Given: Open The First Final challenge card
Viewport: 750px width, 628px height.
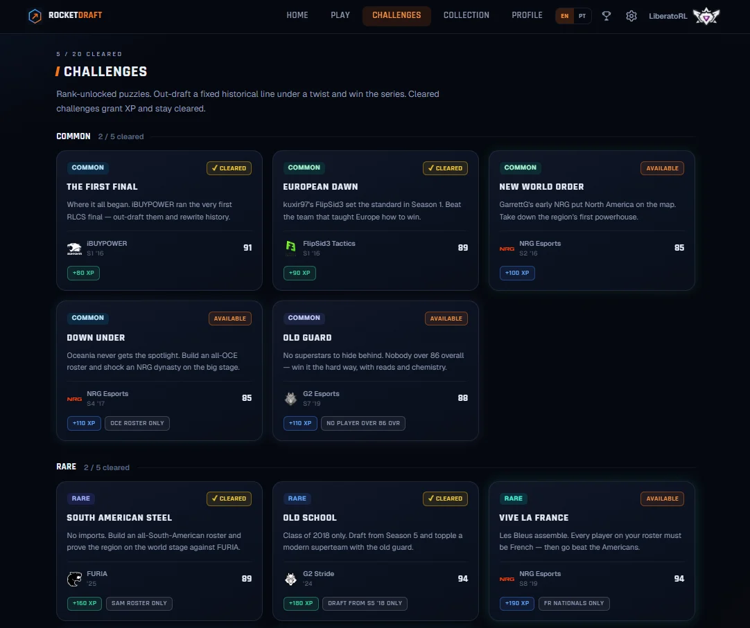Looking at the screenshot, I should point(159,220).
